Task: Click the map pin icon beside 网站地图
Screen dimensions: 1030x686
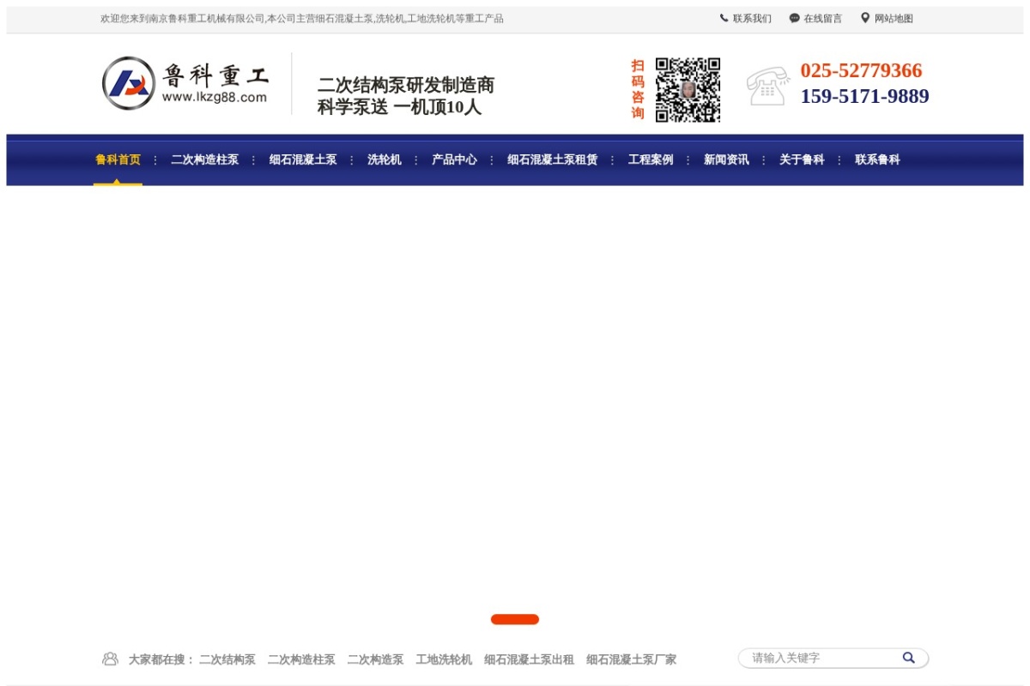Action: click(x=865, y=17)
